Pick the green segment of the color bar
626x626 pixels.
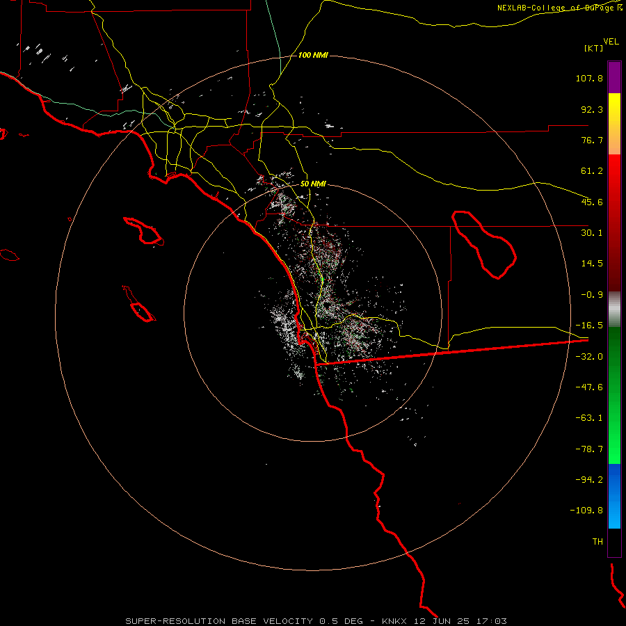click(614, 395)
